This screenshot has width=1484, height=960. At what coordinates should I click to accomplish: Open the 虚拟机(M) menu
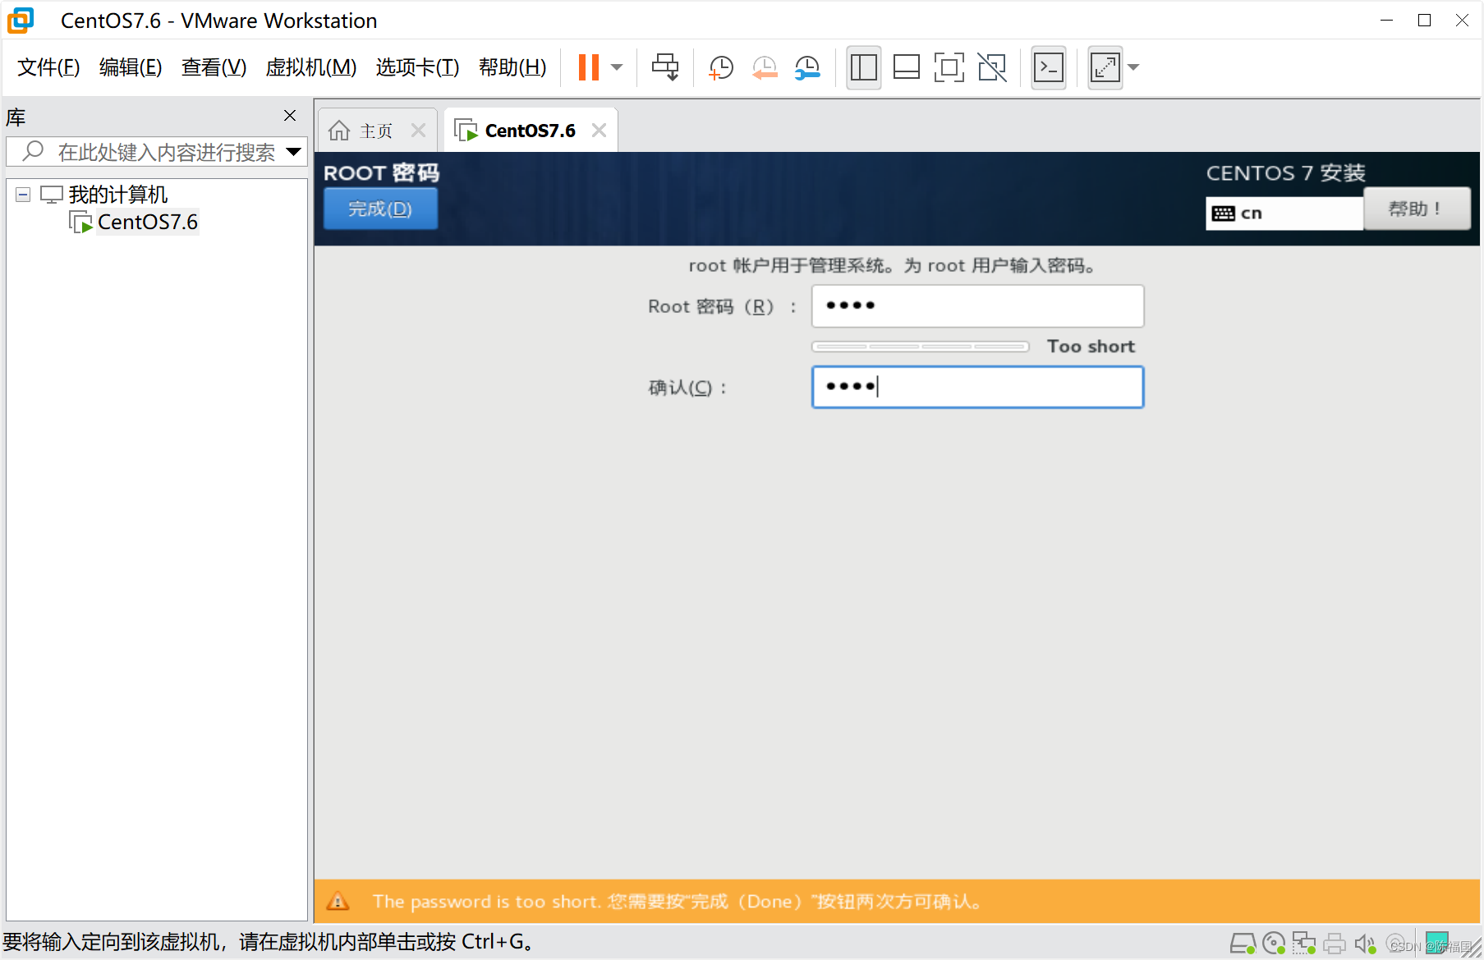(x=311, y=67)
